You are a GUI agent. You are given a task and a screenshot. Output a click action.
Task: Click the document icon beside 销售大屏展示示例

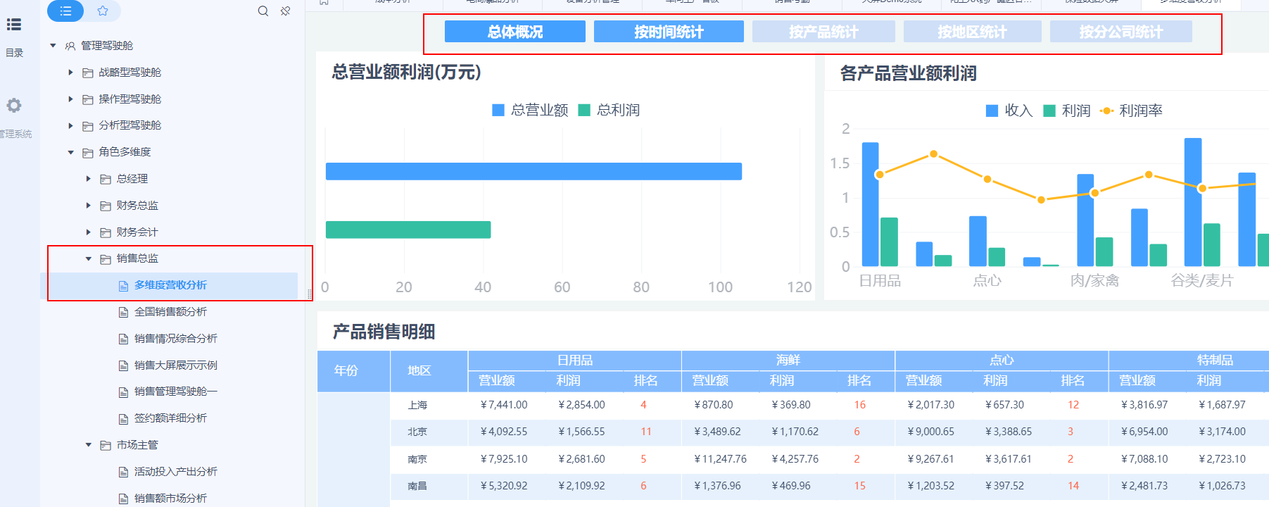[123, 365]
